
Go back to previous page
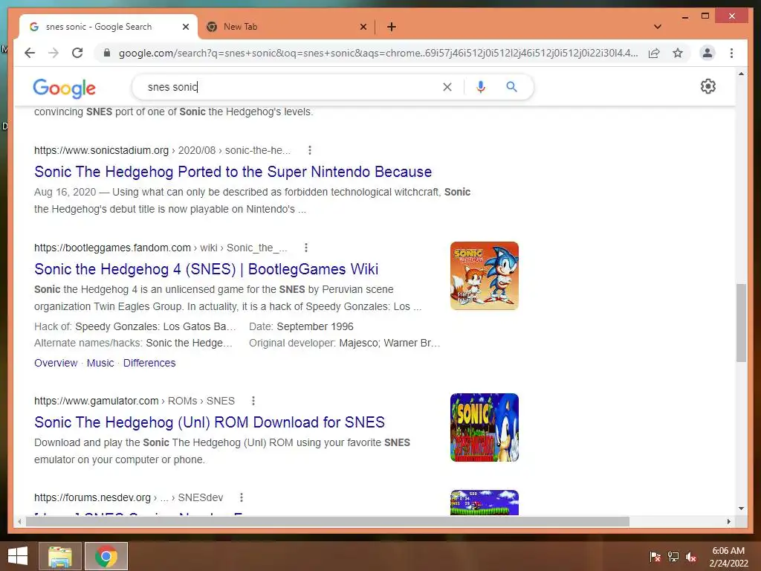click(30, 53)
